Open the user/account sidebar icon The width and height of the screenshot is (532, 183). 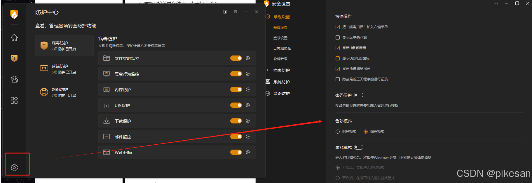coord(14,79)
